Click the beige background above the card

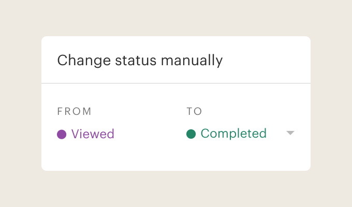[x=176, y=18]
